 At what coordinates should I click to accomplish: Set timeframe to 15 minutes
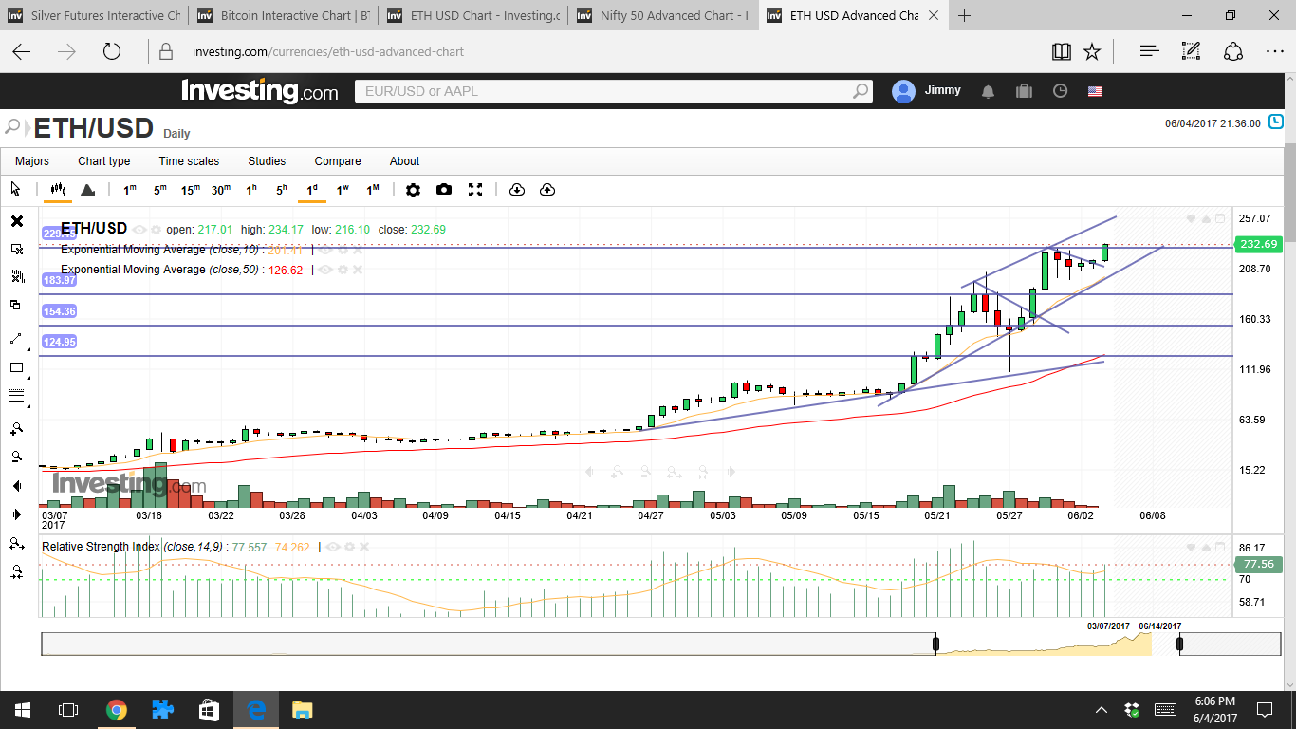pyautogui.click(x=191, y=190)
